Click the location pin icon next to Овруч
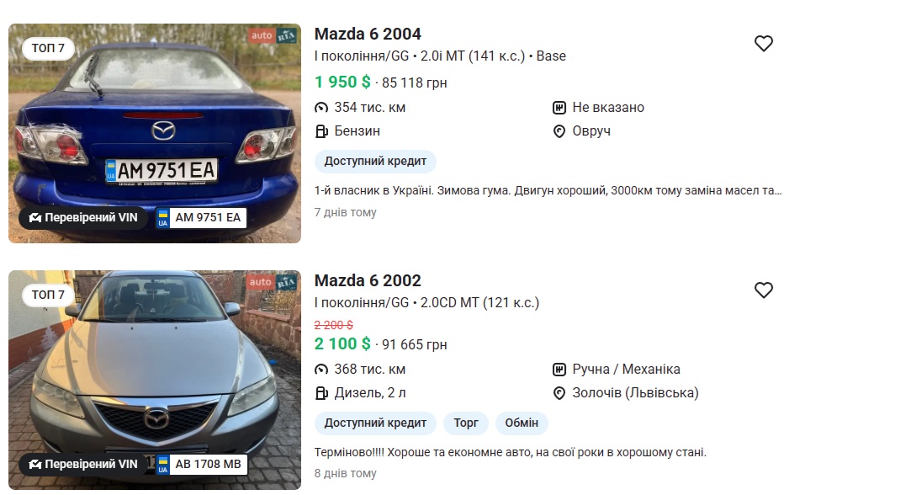 559,131
